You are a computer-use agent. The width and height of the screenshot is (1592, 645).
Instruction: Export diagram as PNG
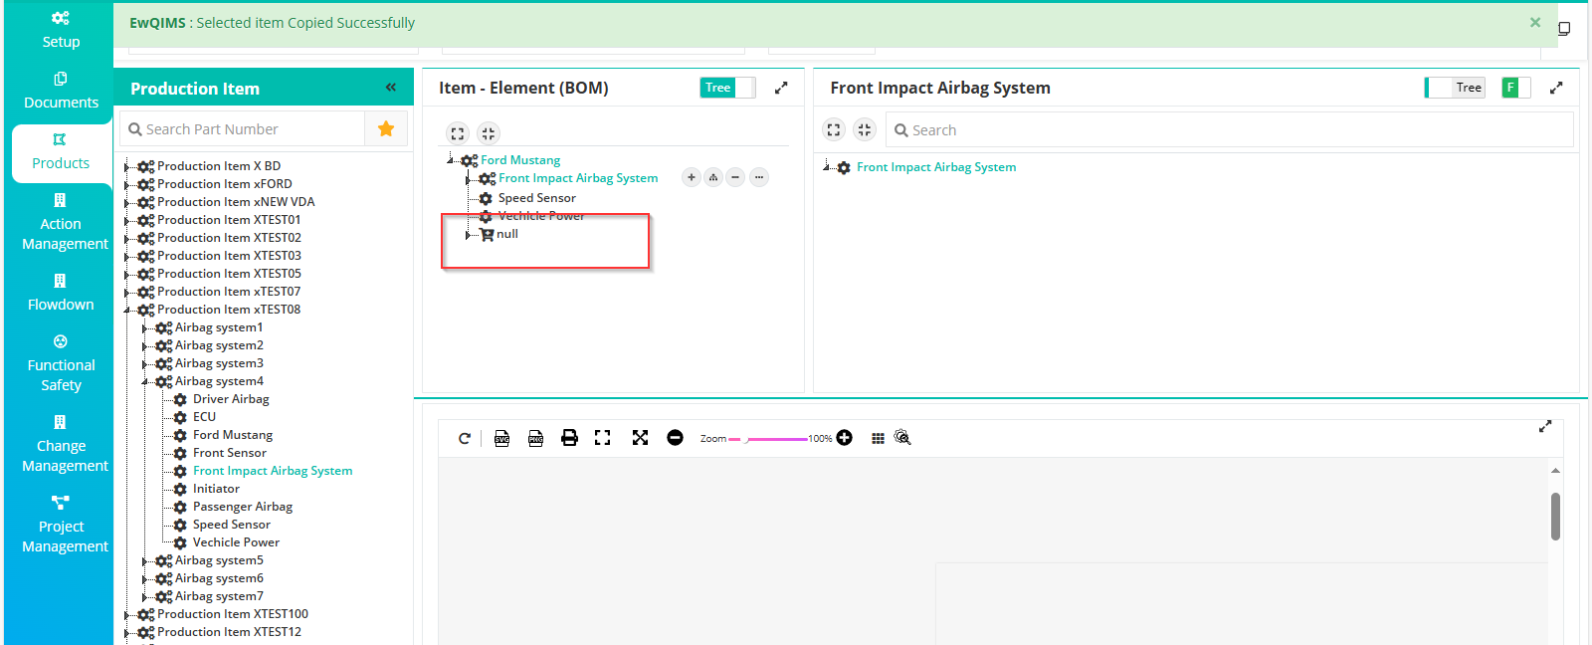(535, 438)
